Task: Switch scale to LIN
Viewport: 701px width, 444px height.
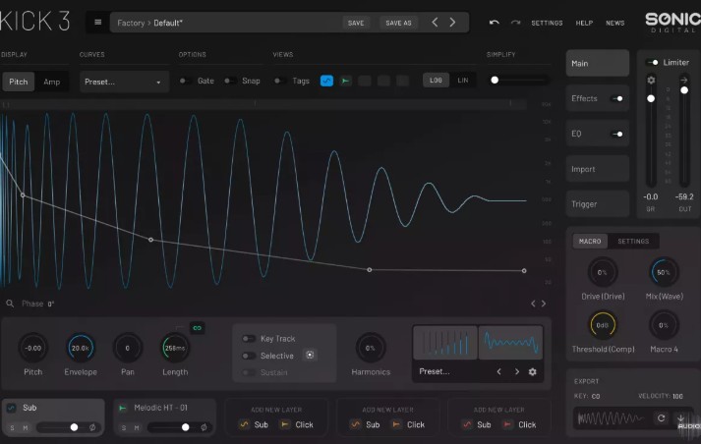Action: [x=463, y=81]
